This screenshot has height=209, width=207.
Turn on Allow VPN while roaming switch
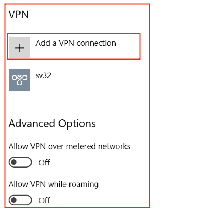20,200
